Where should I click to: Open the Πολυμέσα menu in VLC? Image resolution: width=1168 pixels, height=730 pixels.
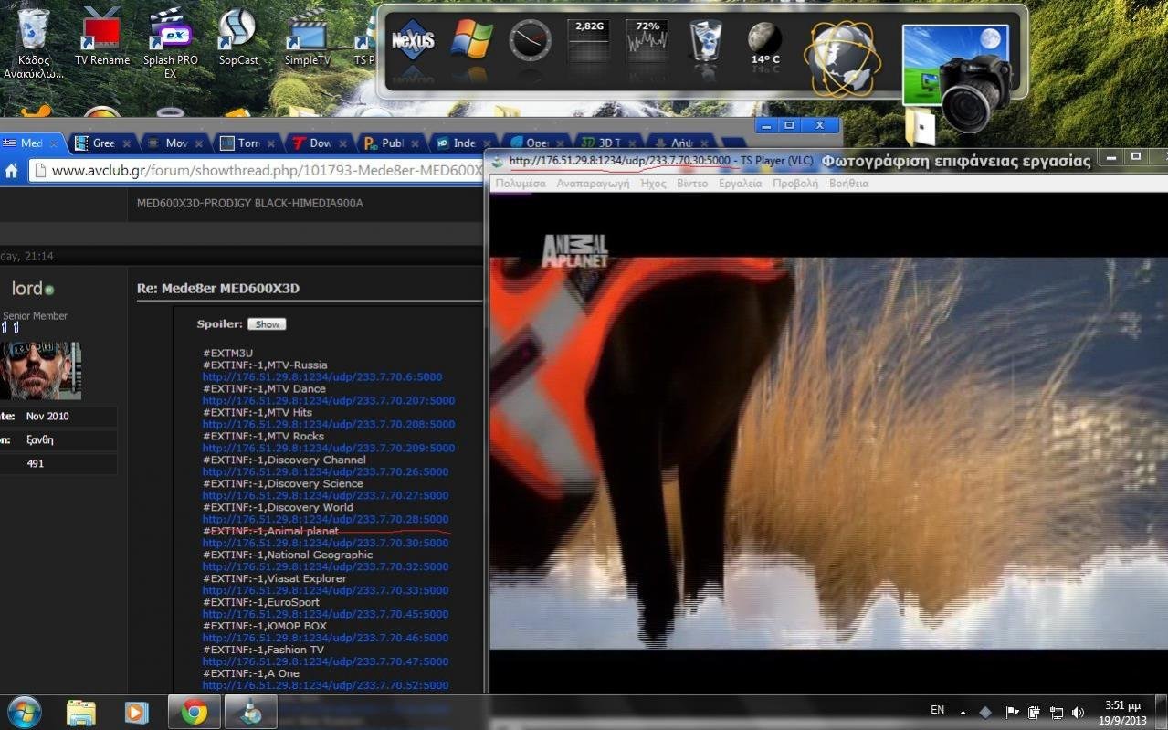tap(521, 184)
